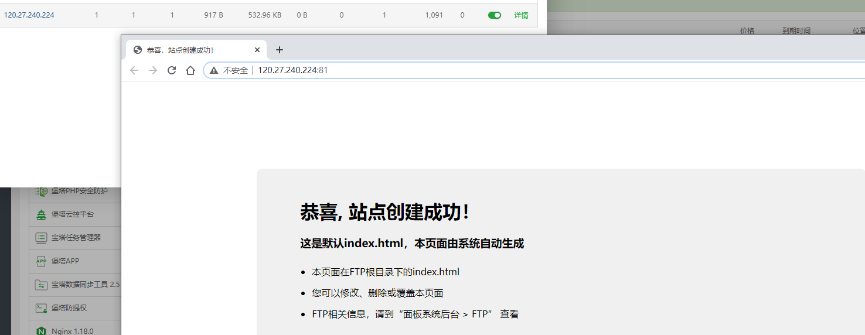Toggle the switch in the 120.27.240.224 row
The image size is (865, 335).
495,15
